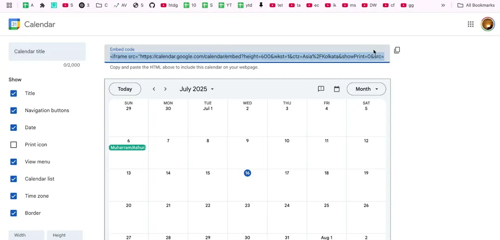Click the 'Calendar' app title text

(x=39, y=24)
